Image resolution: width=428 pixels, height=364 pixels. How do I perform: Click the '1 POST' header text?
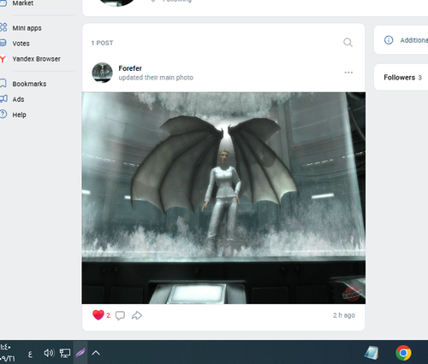pyautogui.click(x=102, y=43)
